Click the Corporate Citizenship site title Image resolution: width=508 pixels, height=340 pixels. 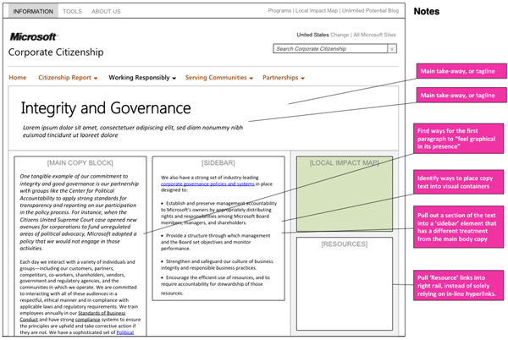coord(56,52)
